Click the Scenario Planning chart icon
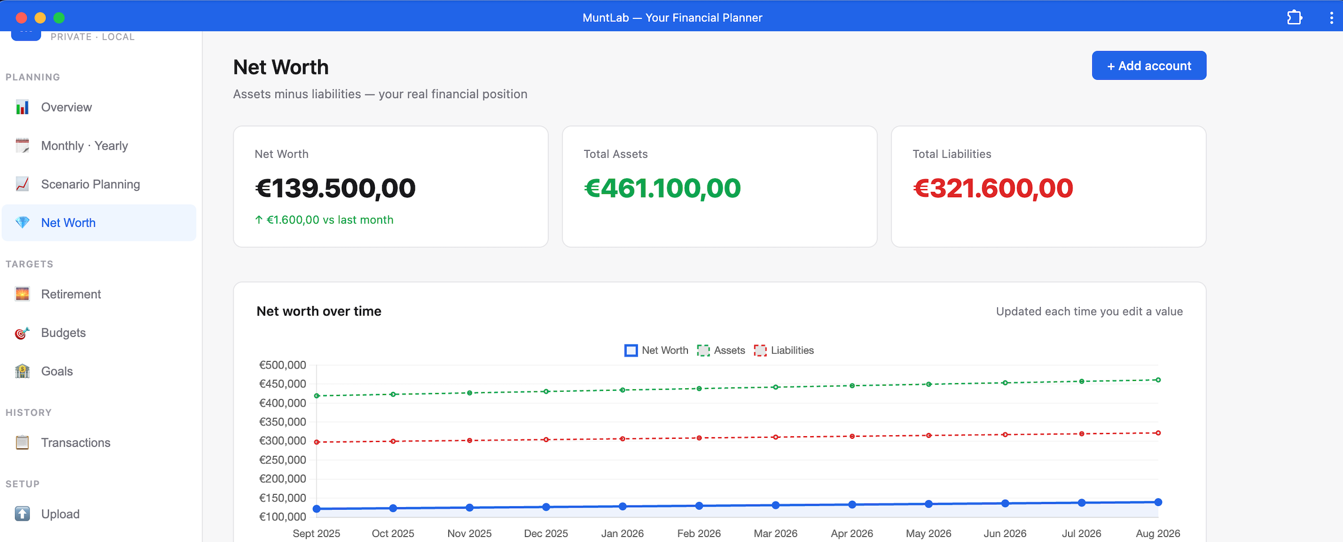Image resolution: width=1343 pixels, height=542 pixels. (22, 184)
